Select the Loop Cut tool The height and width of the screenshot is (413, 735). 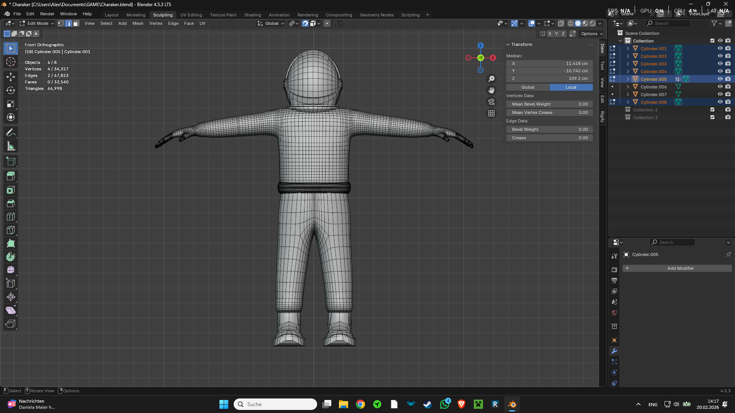[11, 217]
